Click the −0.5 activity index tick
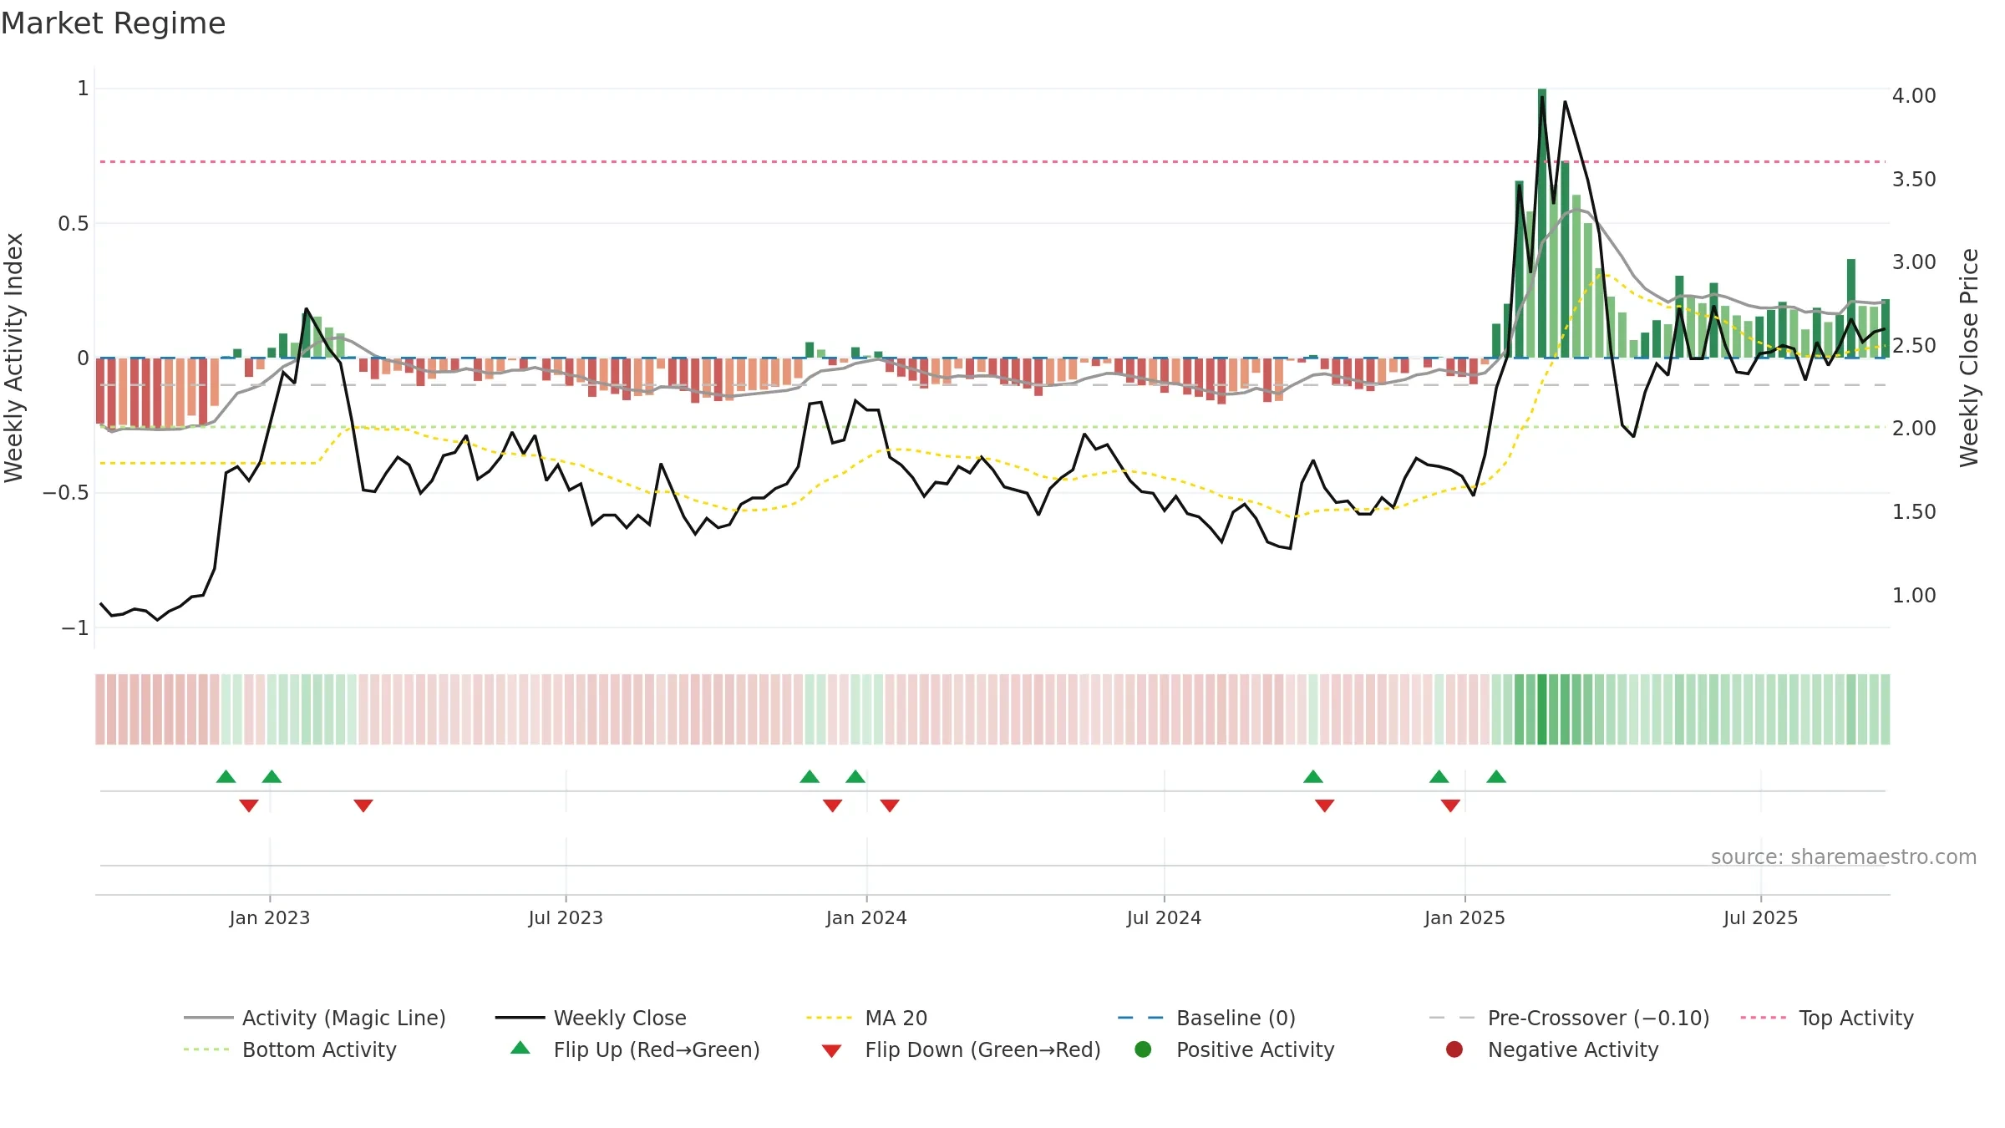Viewport: 2005px width, 1128px height. point(66,493)
